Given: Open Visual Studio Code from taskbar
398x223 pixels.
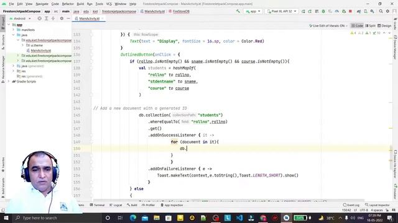Looking at the screenshot, I should [239, 217].
